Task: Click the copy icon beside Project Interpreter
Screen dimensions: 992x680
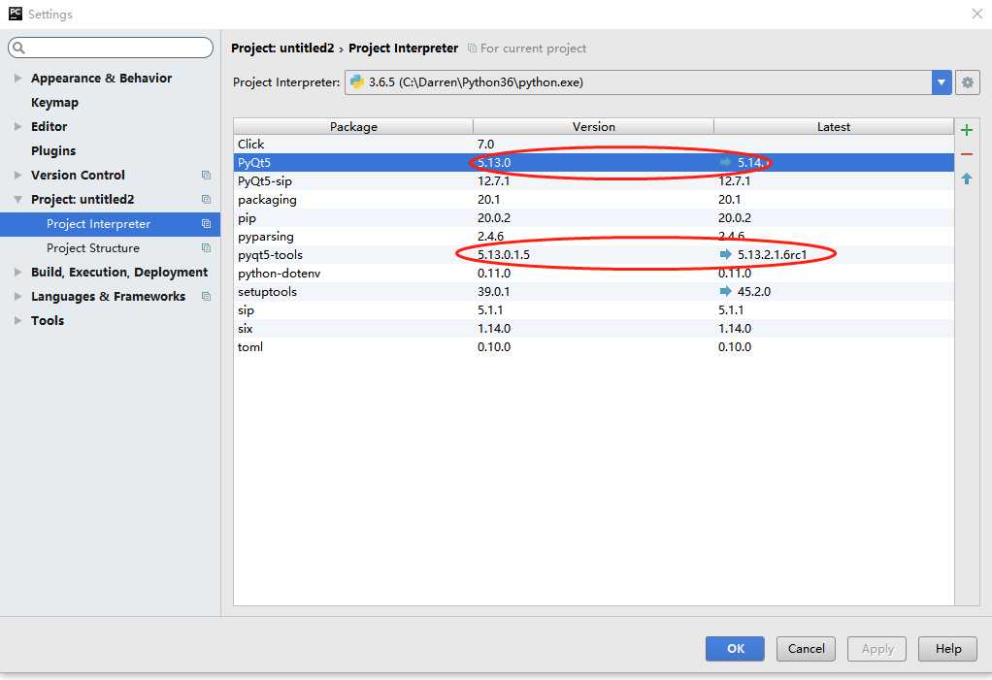Action: (x=206, y=224)
